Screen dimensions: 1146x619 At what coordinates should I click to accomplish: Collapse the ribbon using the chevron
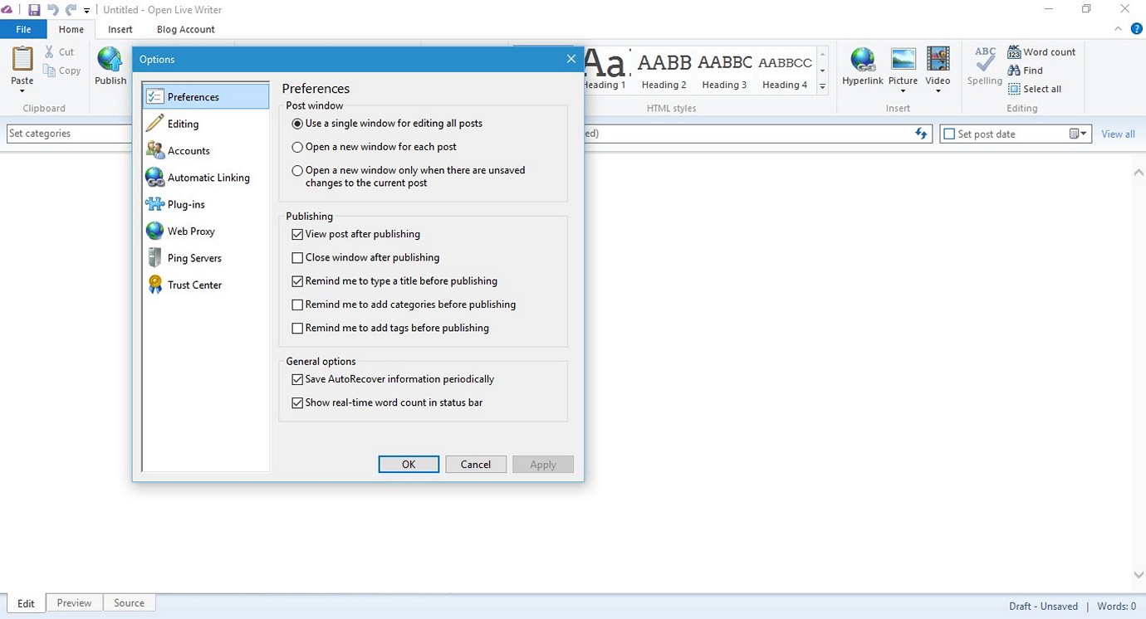click(x=1119, y=29)
